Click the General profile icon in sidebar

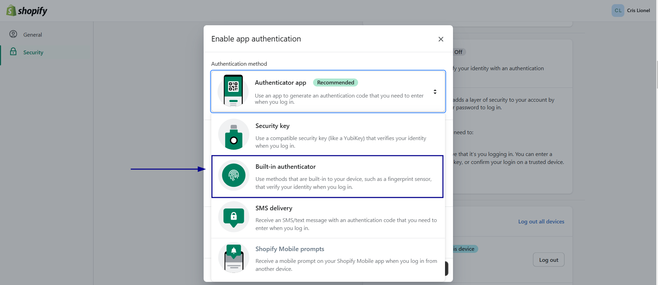pos(13,34)
